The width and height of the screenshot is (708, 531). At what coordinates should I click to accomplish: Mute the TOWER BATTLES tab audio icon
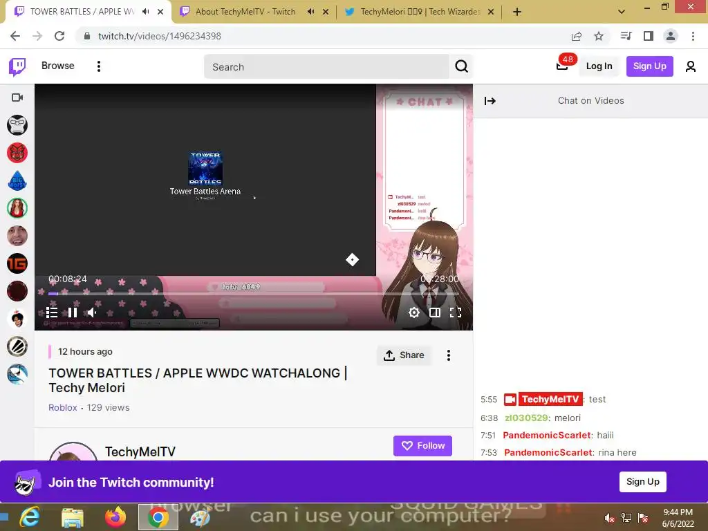pos(145,12)
